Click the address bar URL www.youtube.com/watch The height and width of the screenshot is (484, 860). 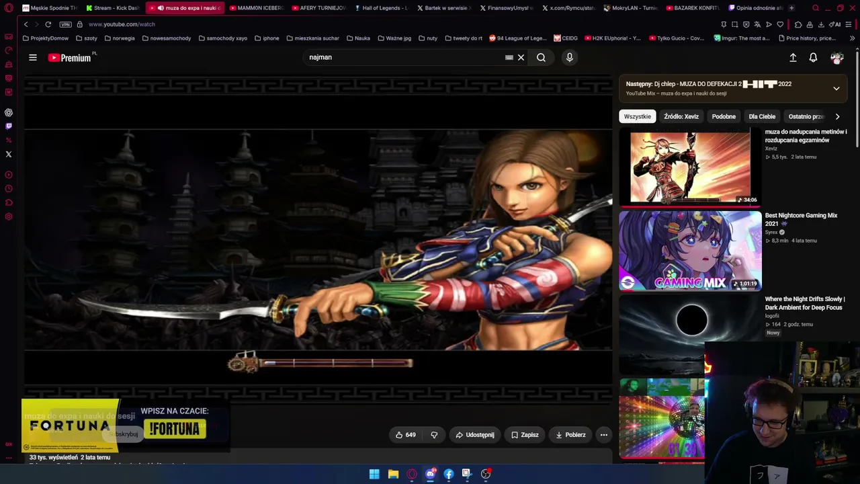[122, 24]
